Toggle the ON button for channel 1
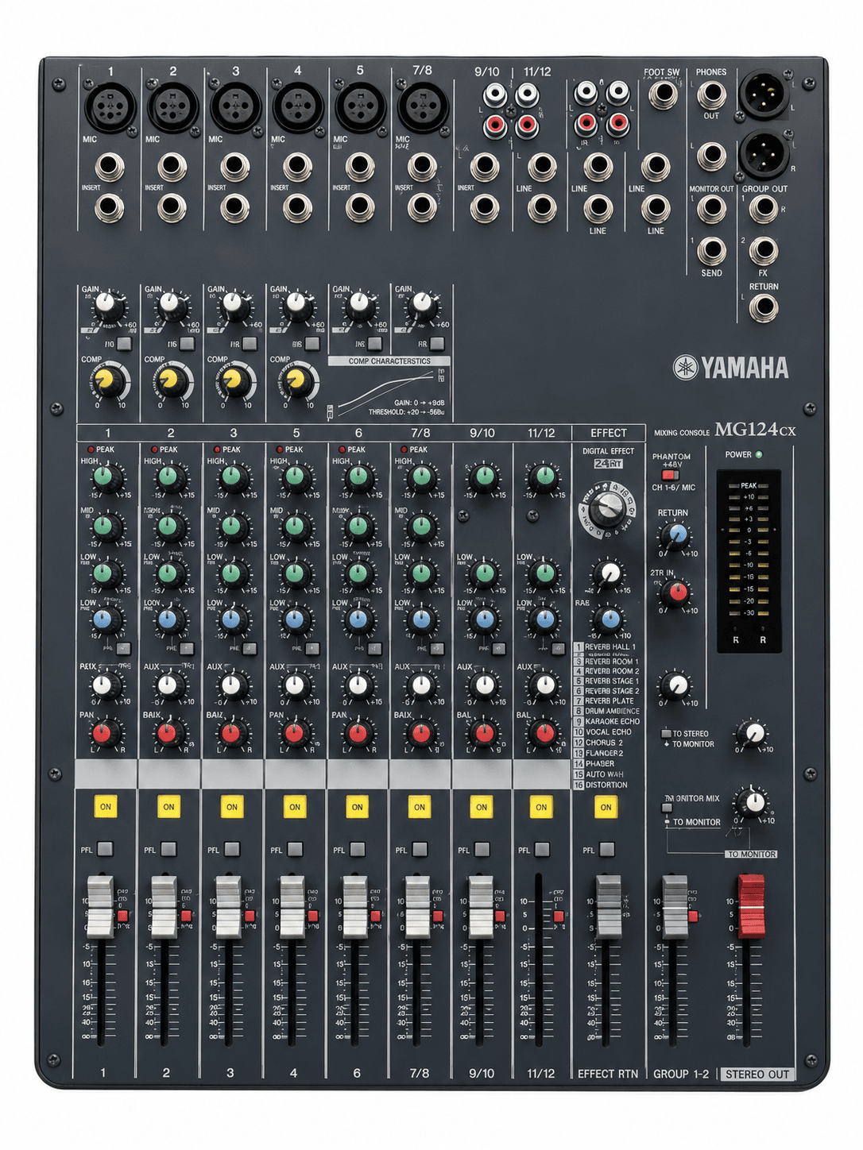 [105, 807]
